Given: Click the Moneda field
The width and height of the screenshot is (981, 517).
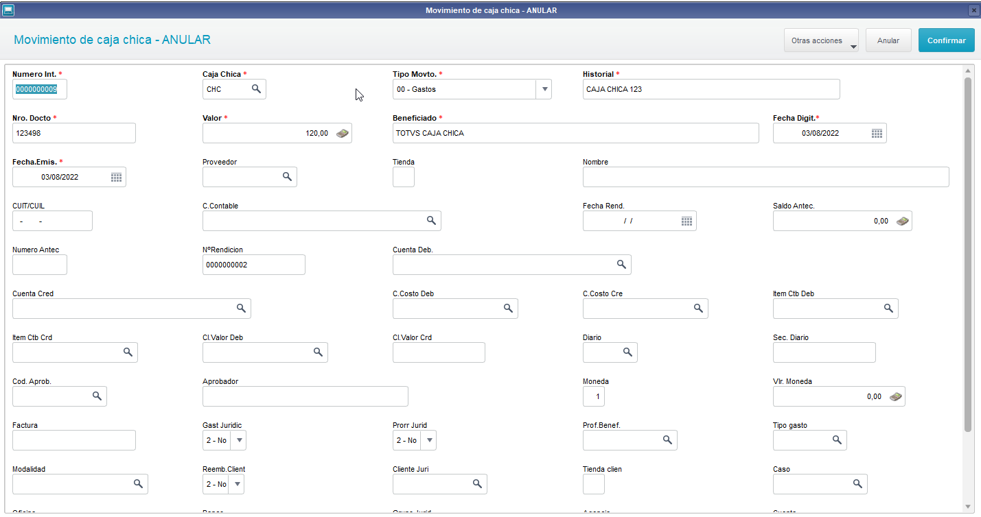Looking at the screenshot, I should (594, 396).
